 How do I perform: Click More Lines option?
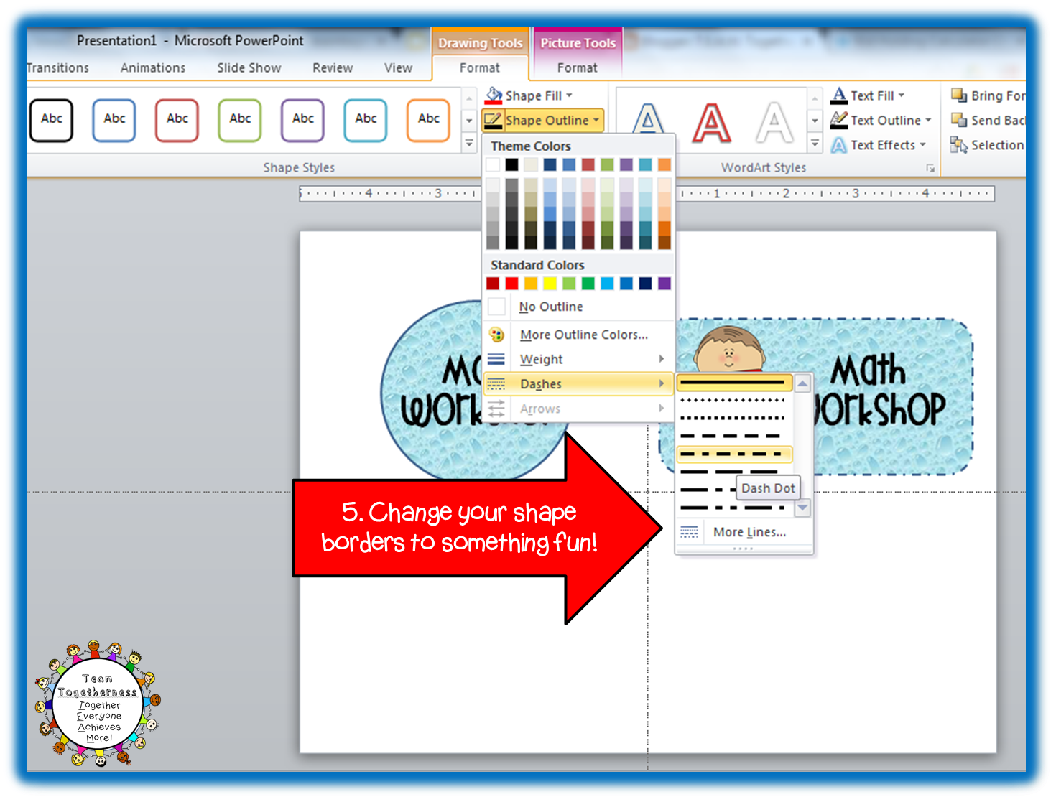[x=744, y=532]
